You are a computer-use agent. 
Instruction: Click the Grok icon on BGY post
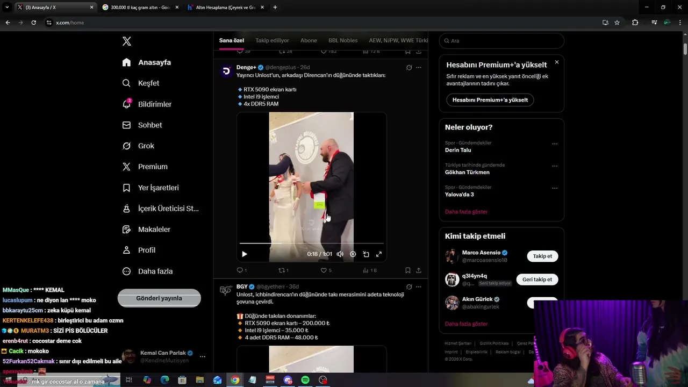(409, 287)
